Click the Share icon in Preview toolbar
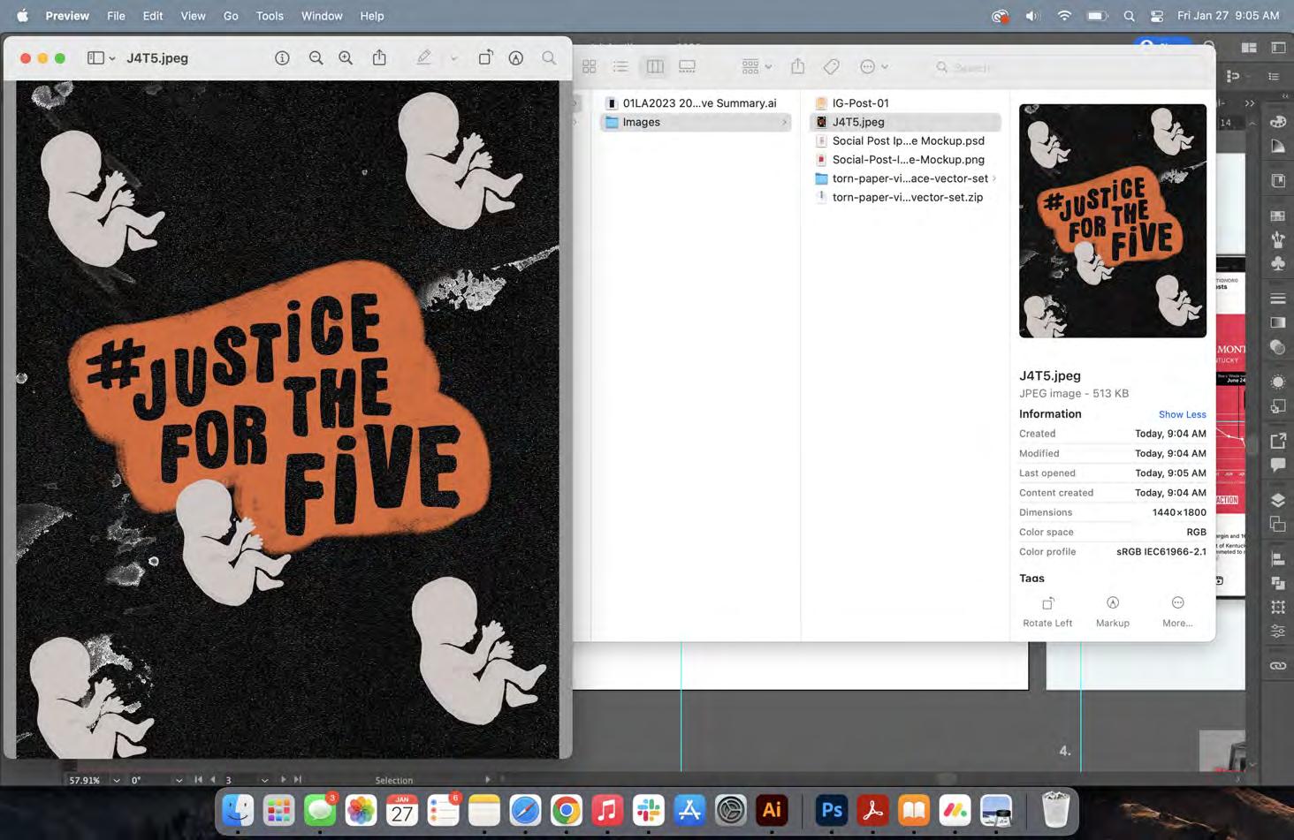This screenshot has height=840, width=1294. pyautogui.click(x=379, y=58)
